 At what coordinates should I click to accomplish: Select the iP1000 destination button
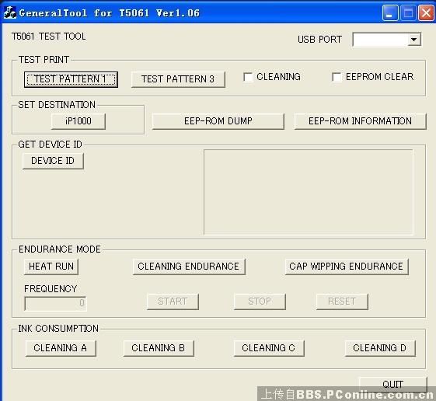pos(78,121)
